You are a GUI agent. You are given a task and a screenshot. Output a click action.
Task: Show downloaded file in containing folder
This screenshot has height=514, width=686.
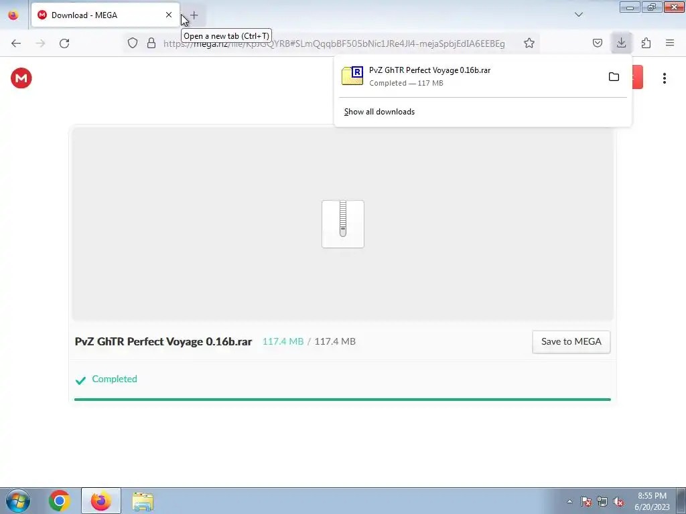(x=614, y=77)
